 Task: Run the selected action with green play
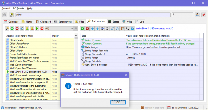[x=37, y=29]
